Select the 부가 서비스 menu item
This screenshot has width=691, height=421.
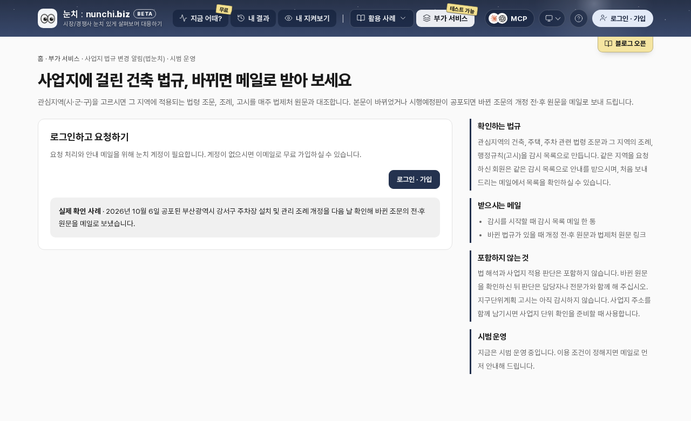(x=445, y=18)
